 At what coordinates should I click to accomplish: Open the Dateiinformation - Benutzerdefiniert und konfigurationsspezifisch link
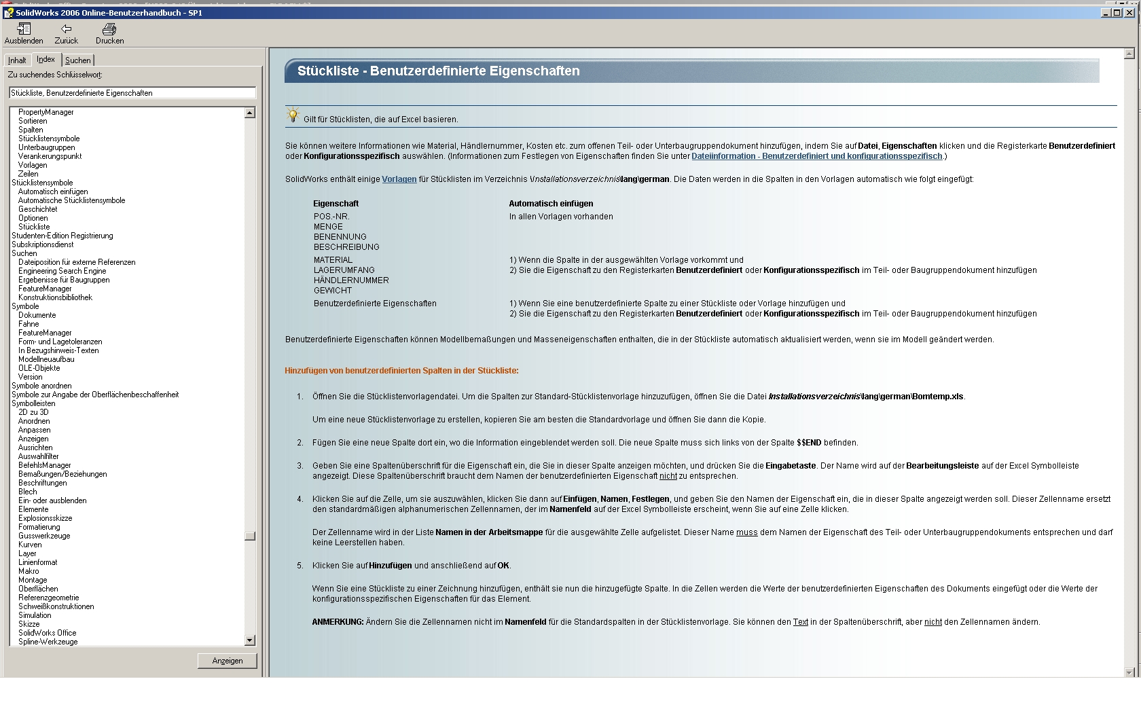click(817, 156)
